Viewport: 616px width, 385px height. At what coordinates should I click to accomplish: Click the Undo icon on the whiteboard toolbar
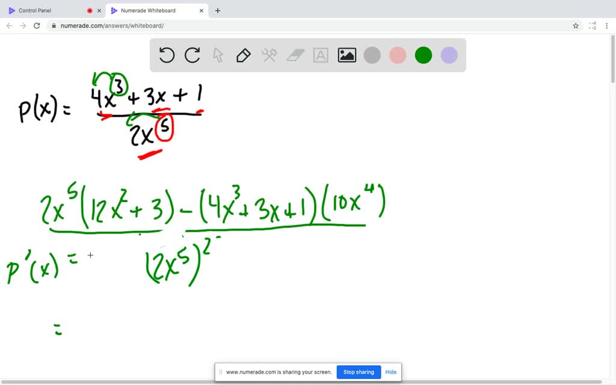(x=167, y=55)
